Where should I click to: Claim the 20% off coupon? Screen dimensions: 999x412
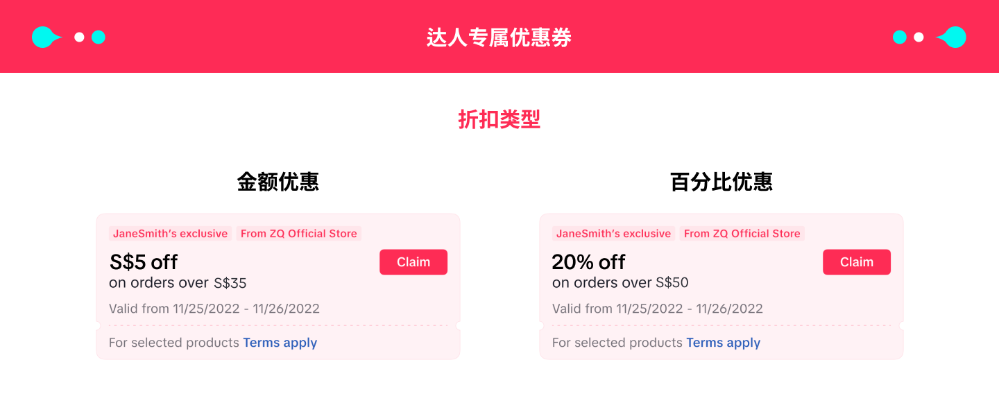(857, 262)
